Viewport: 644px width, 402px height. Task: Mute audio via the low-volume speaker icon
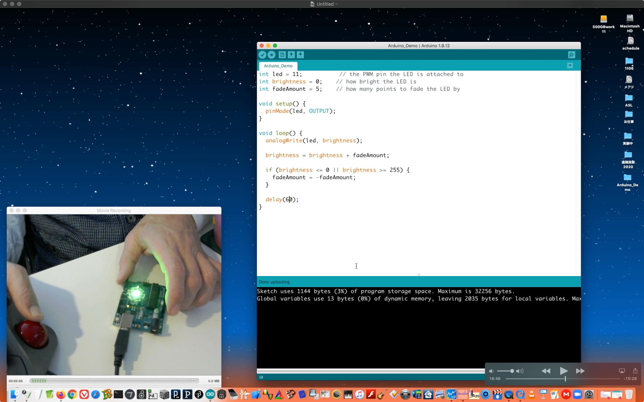491,371
